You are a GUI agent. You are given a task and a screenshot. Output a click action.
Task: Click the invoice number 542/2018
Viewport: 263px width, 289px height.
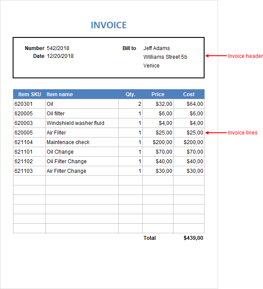pyautogui.click(x=58, y=48)
